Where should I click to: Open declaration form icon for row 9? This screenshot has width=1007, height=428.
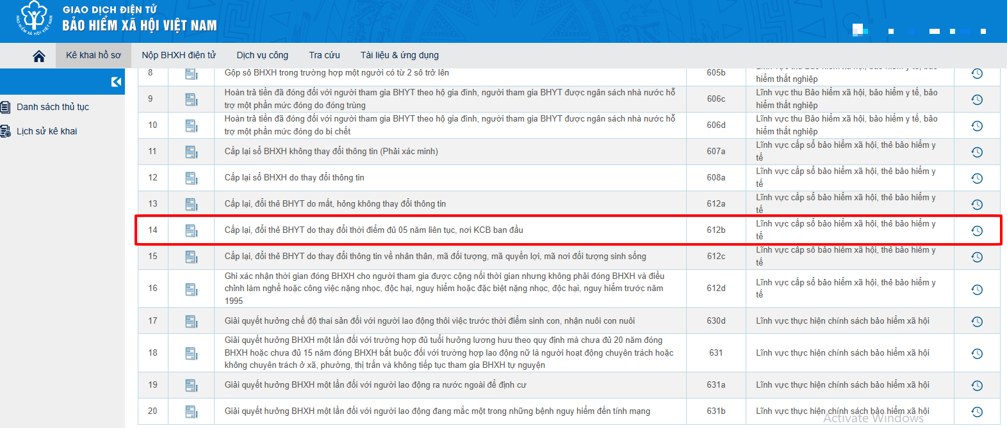tap(191, 99)
